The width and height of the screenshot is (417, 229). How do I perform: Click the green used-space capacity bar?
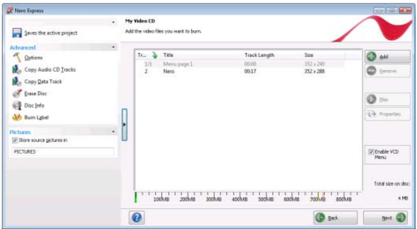coord(136,198)
